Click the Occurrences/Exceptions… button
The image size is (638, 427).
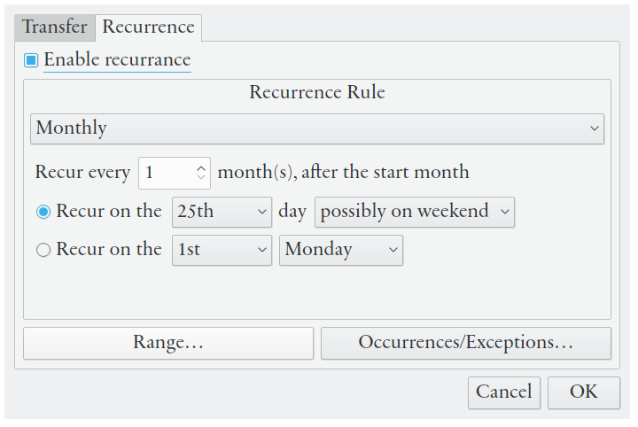point(465,343)
